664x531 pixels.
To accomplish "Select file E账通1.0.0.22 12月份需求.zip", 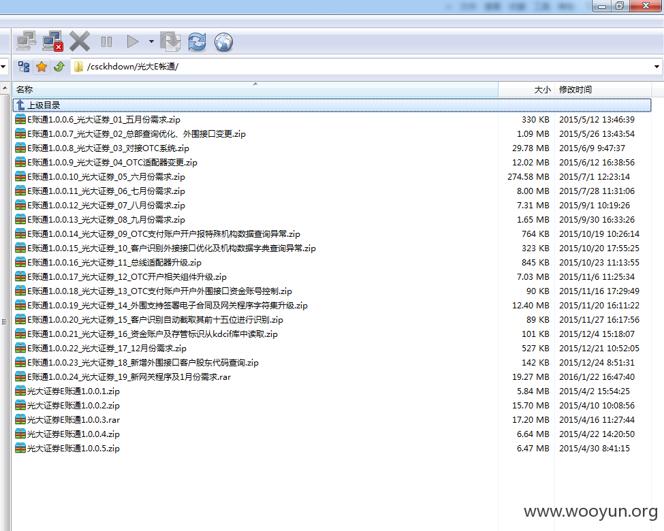I will point(101,349).
